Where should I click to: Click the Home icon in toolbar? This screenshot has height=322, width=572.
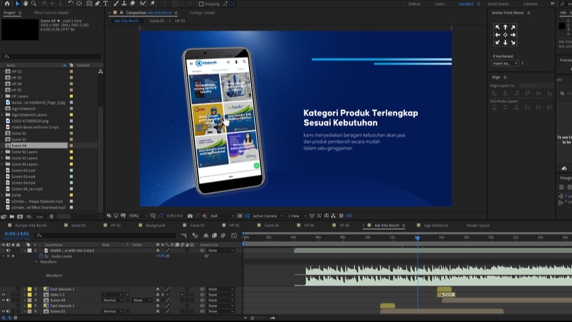7,4
